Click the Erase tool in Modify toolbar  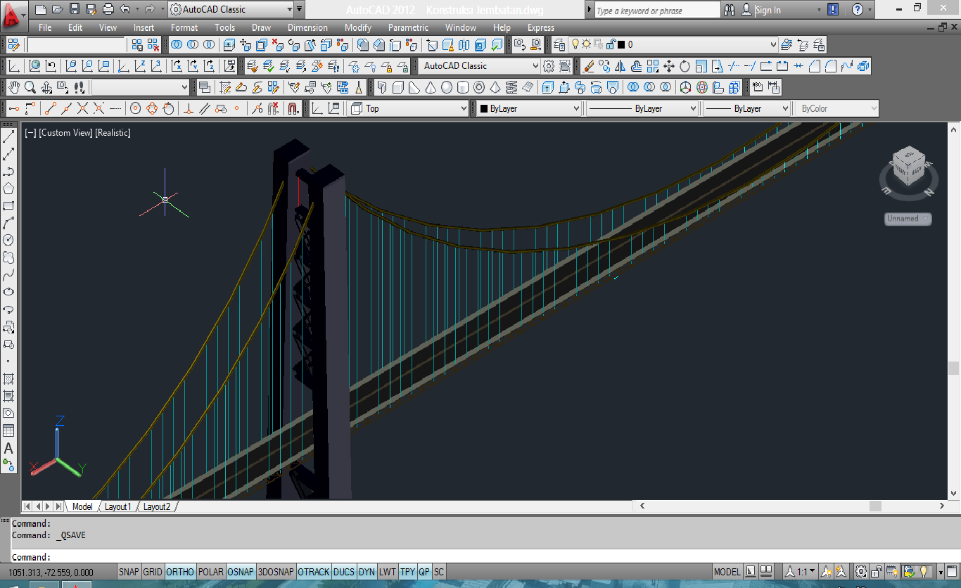pyautogui.click(x=589, y=66)
